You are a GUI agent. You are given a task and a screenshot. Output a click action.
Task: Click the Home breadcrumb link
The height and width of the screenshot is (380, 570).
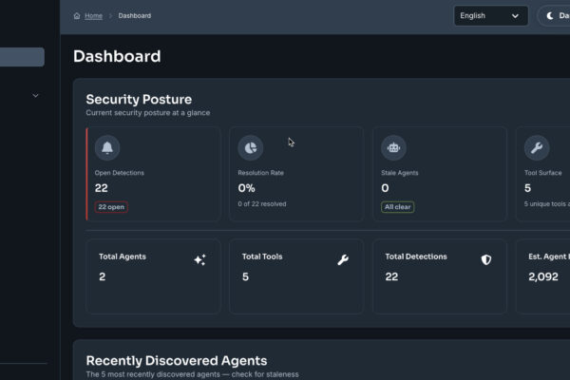[x=93, y=15]
